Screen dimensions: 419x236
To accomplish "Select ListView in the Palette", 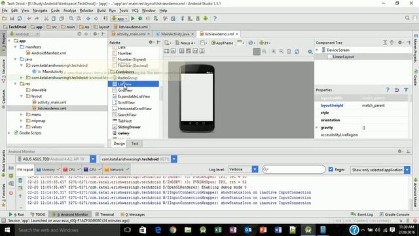I will click(x=134, y=84).
